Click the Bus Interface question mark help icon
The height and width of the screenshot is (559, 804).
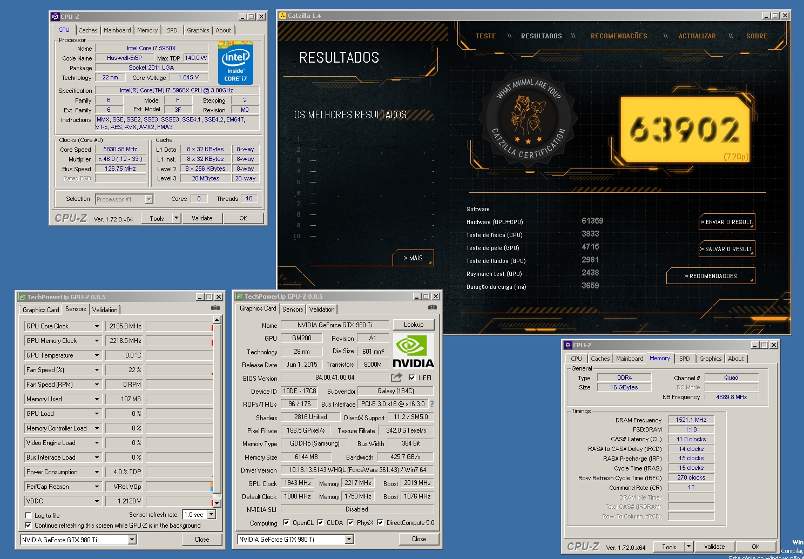click(x=432, y=404)
